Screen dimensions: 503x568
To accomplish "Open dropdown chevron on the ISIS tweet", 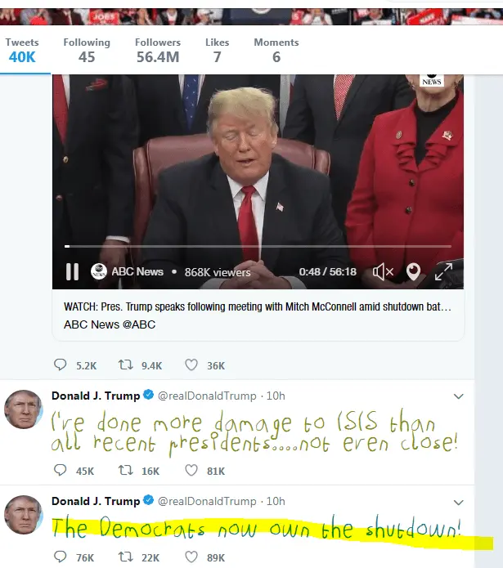I will pyautogui.click(x=459, y=396).
